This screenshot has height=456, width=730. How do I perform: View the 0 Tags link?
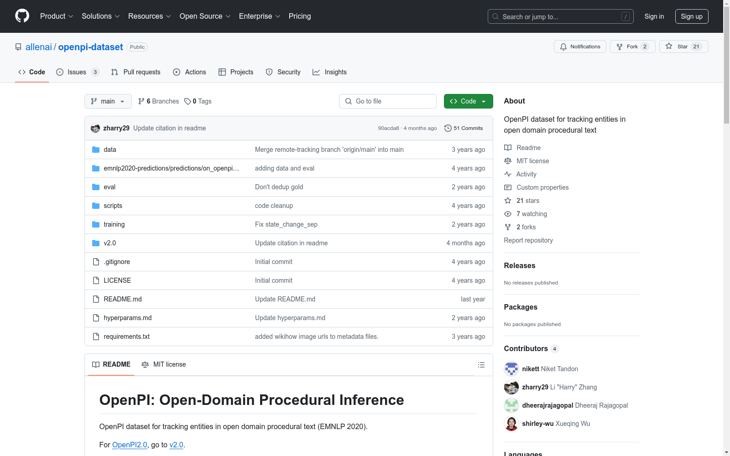[198, 101]
